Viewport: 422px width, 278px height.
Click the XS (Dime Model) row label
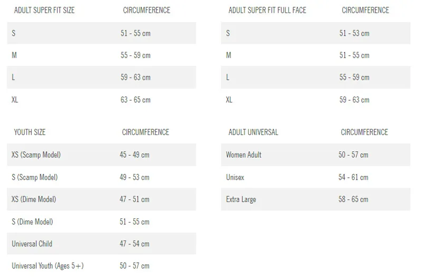click(34, 199)
